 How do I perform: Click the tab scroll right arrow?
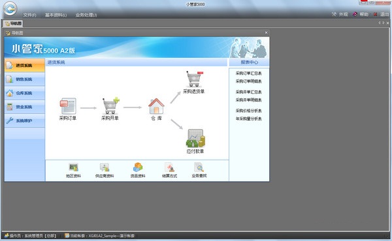tap(384, 23)
